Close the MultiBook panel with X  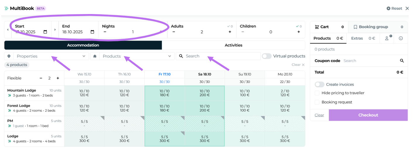(407, 8)
